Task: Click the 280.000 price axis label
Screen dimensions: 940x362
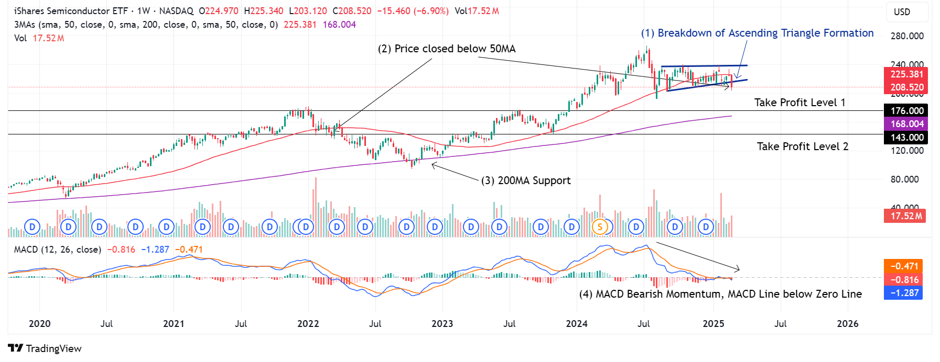Action: [907, 36]
